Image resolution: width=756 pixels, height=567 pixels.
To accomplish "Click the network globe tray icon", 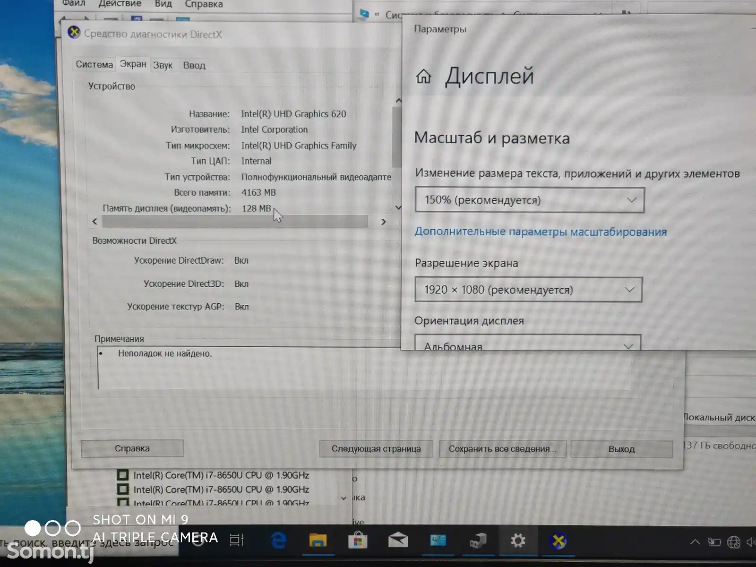I will point(733,542).
